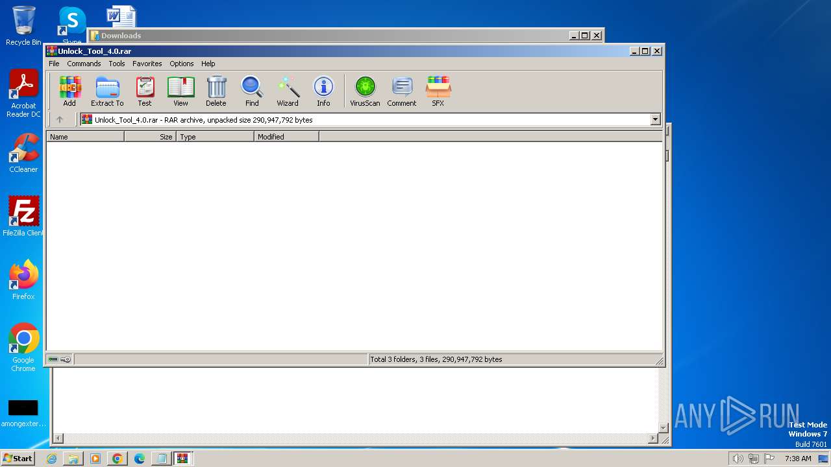Sort by the Size column header
This screenshot has width=831, height=467.
click(150, 137)
